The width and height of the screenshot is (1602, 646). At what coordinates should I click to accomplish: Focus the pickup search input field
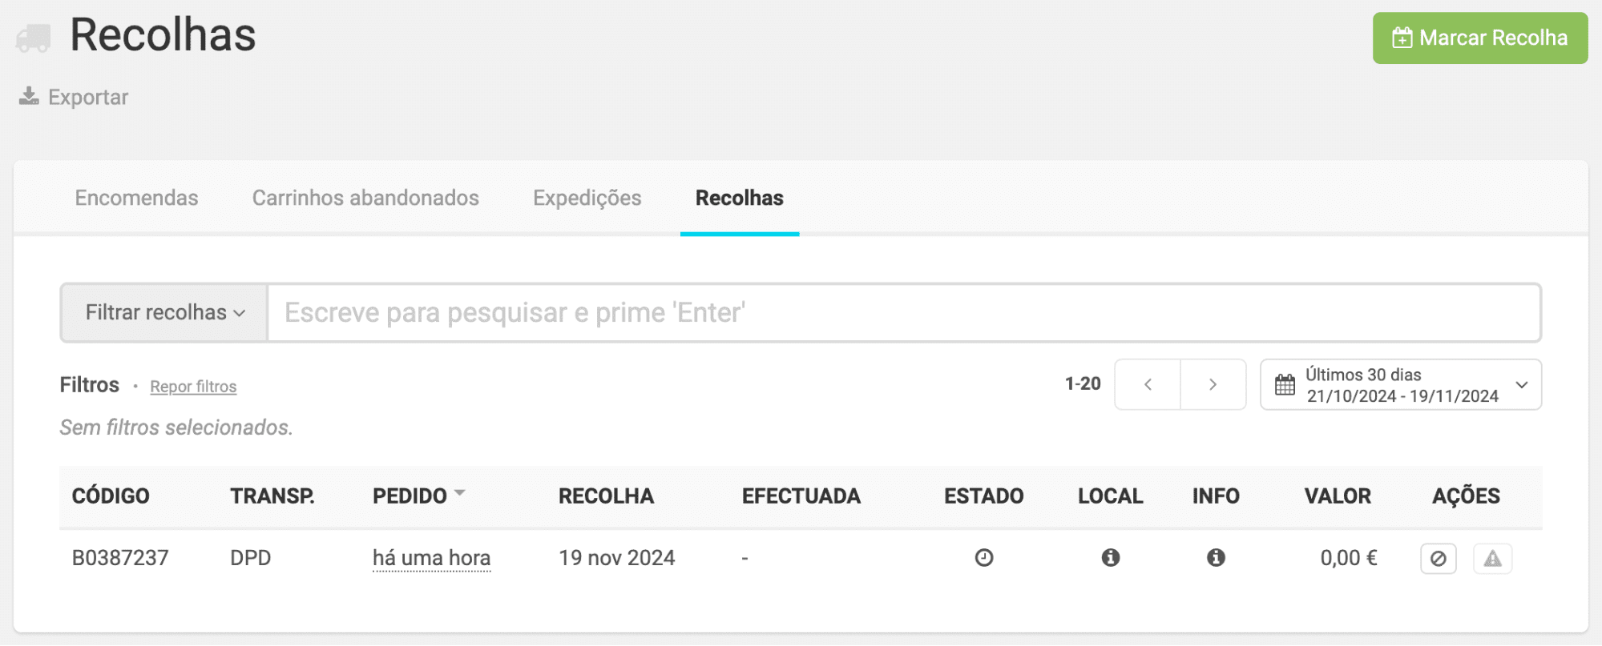[x=902, y=313]
